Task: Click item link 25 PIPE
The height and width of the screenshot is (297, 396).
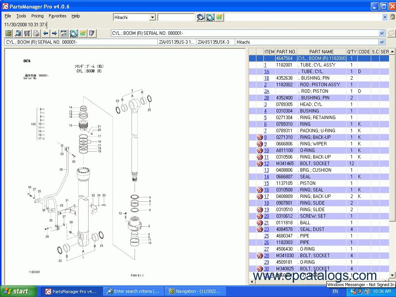Action: [266, 236]
